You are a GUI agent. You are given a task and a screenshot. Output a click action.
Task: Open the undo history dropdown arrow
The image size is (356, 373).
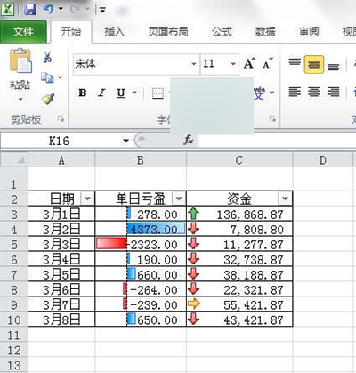(61, 9)
